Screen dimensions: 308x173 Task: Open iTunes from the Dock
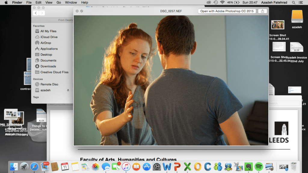126,166
